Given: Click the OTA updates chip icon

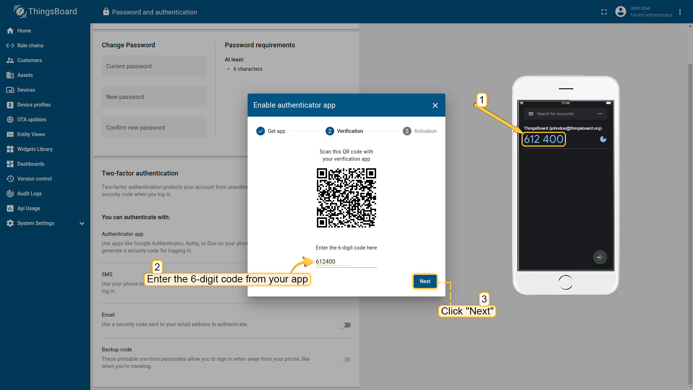Looking at the screenshot, I should (10, 120).
